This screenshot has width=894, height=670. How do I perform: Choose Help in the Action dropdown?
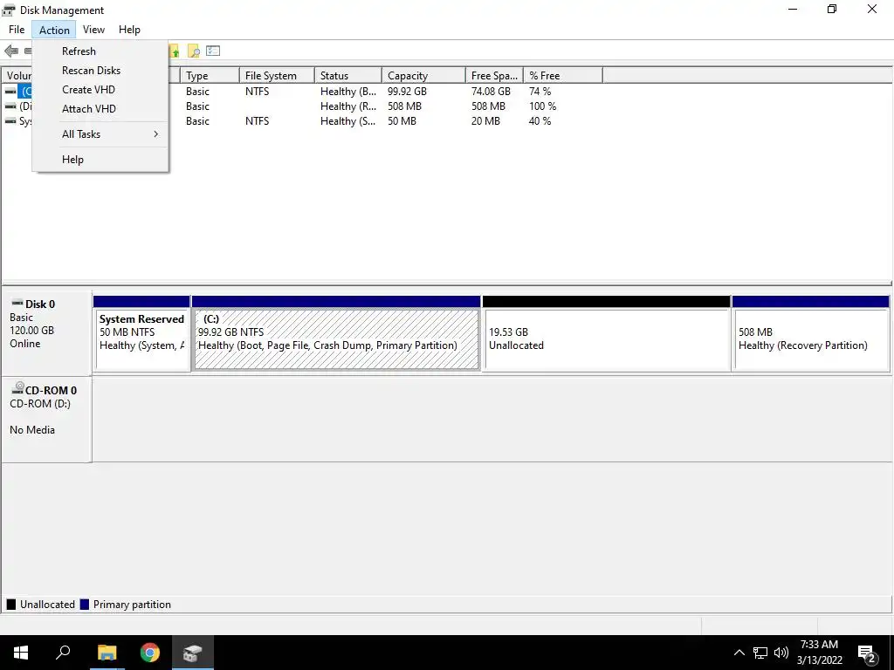pos(100,160)
